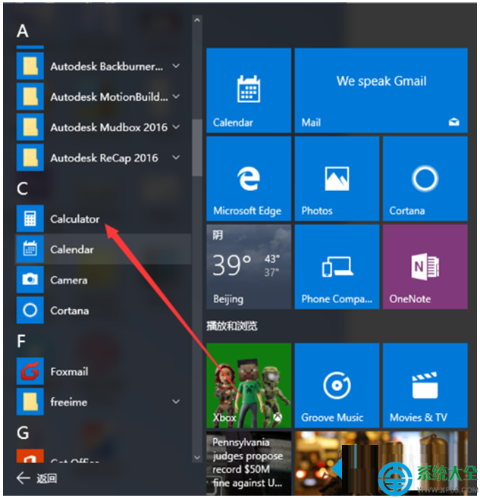The height and width of the screenshot is (498, 480).
Task: Click the Camera label text
Action: pyautogui.click(x=69, y=280)
